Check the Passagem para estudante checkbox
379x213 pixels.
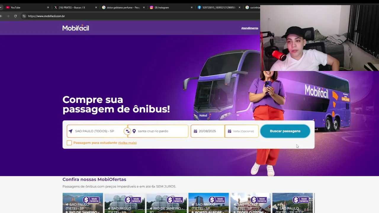pyautogui.click(x=69, y=143)
